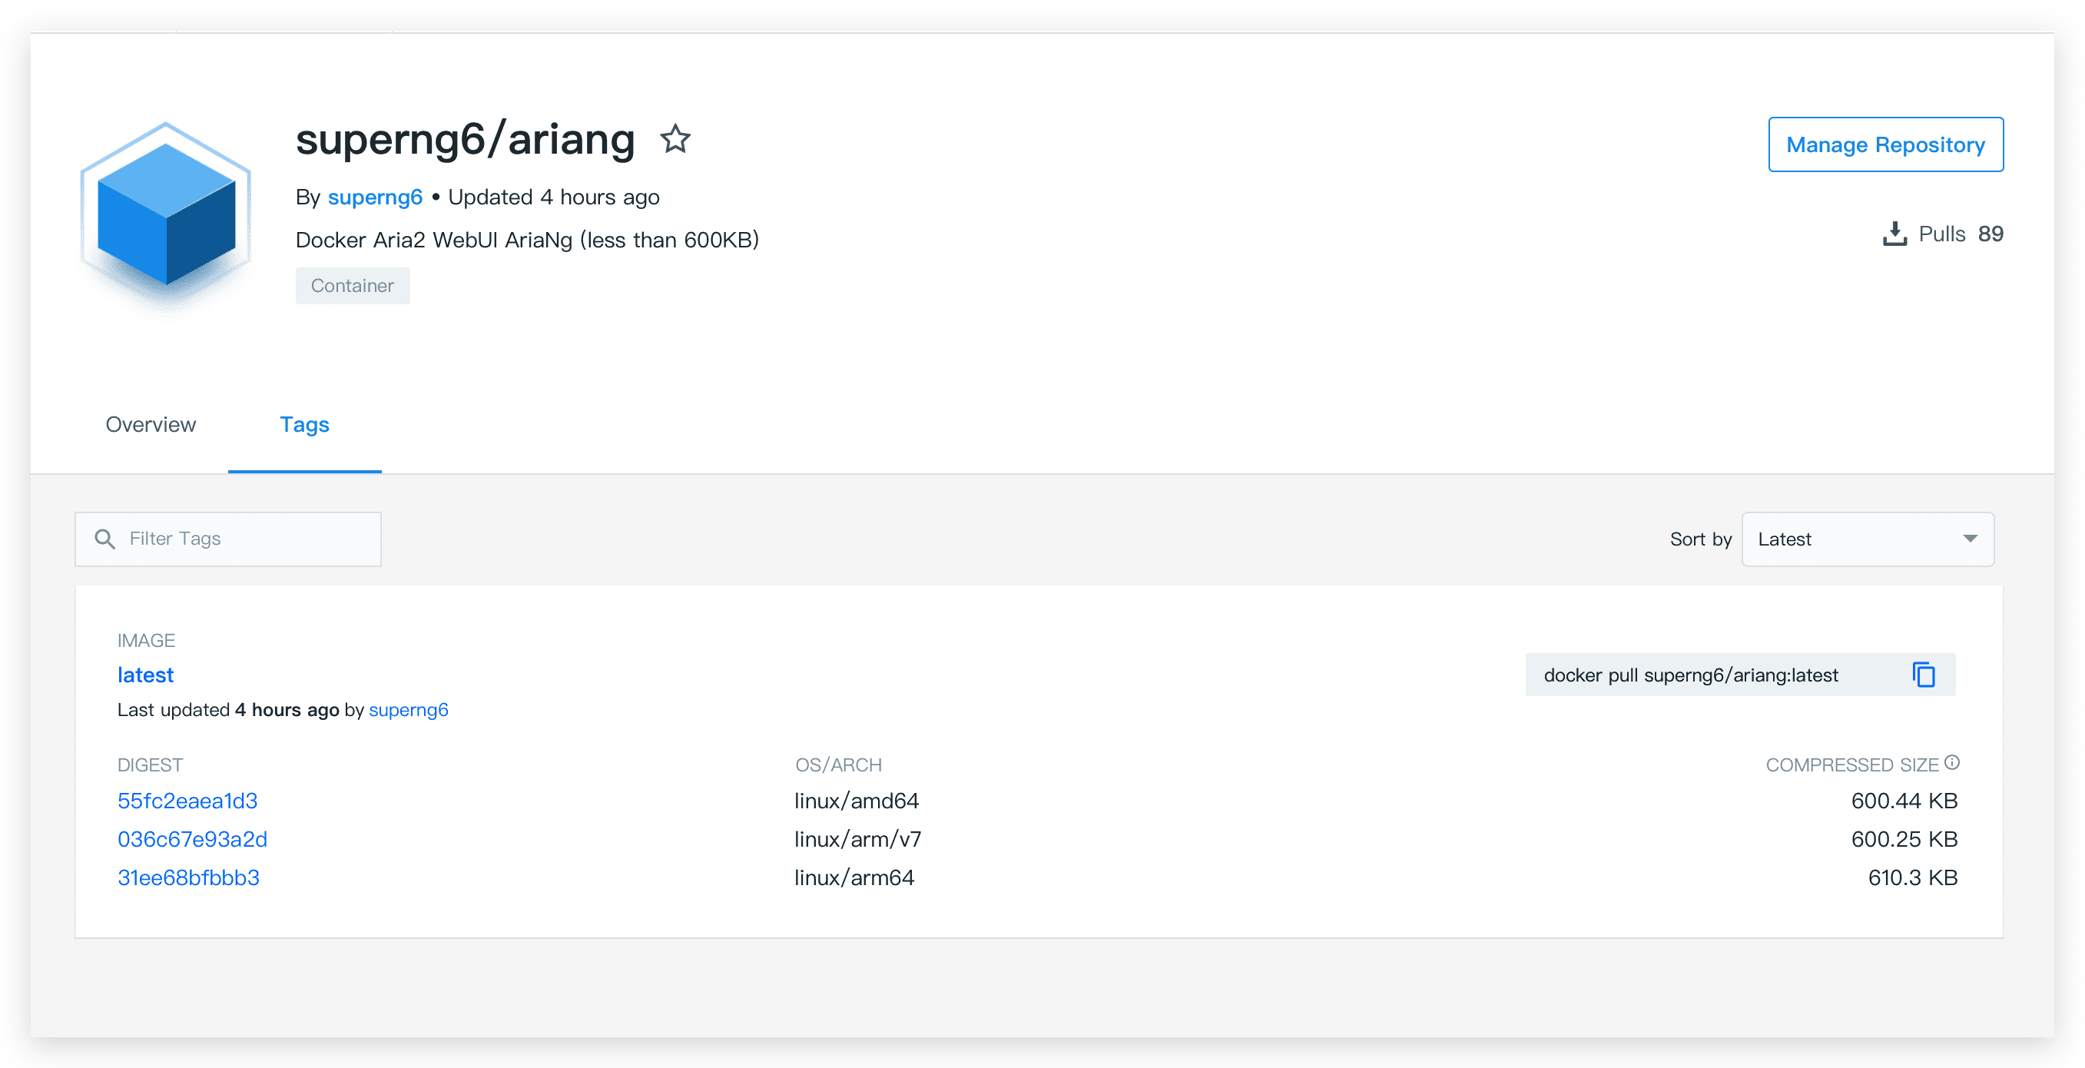
Task: Switch to the Overview tab
Action: coord(151,424)
